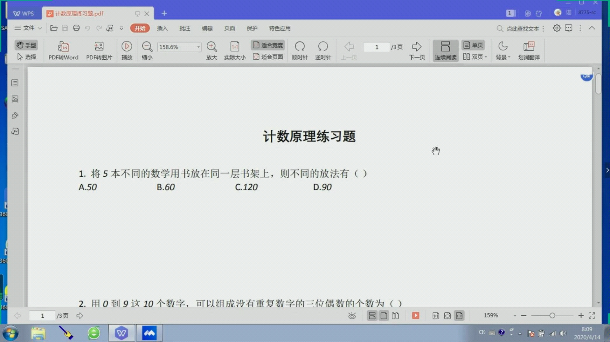Enable 背景 night mode background

(x=503, y=50)
